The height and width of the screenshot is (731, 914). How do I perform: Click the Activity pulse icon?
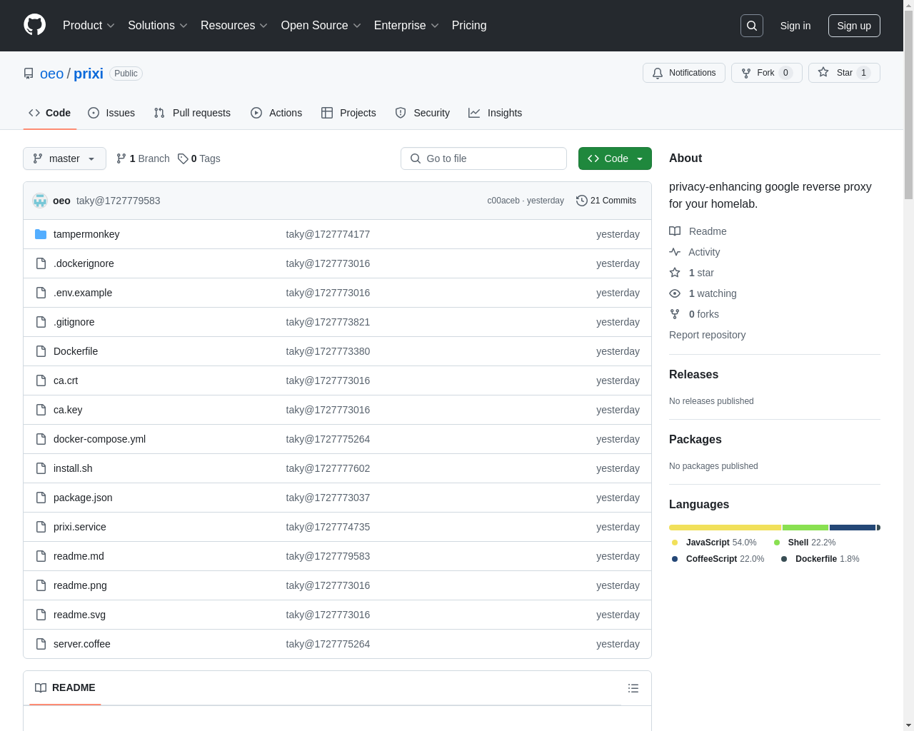(675, 252)
